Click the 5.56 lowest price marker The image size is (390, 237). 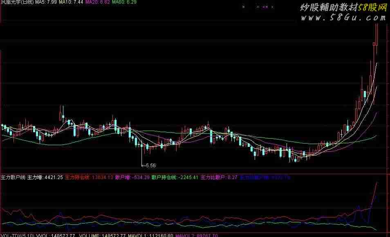pyautogui.click(x=150, y=166)
